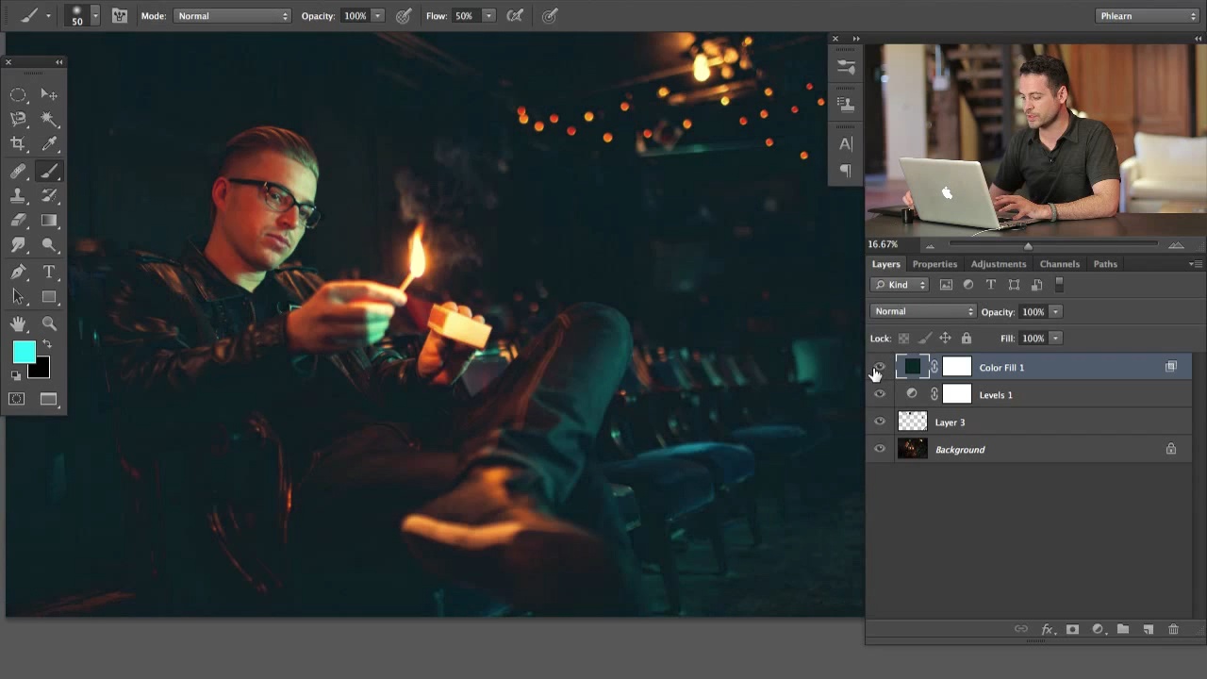
Task: Switch to the Adjustments tab
Action: (998, 264)
